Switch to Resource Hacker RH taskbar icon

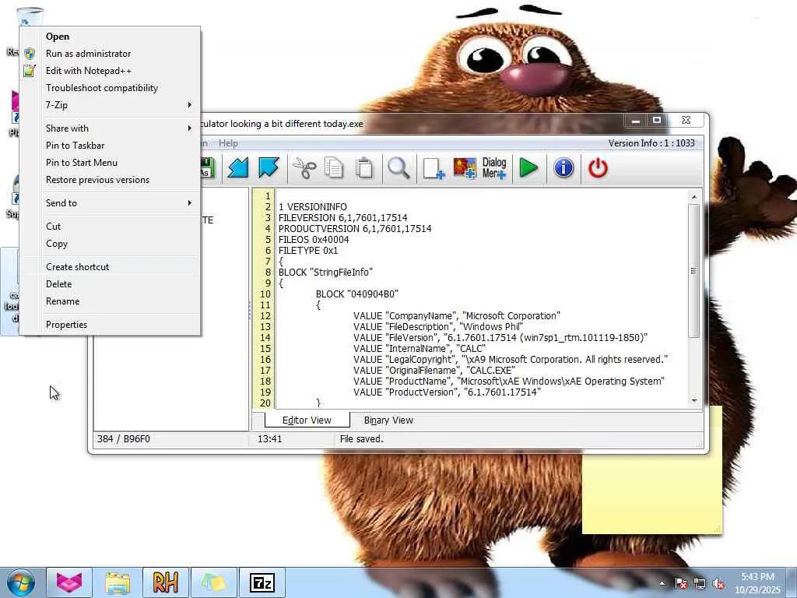pyautogui.click(x=166, y=582)
